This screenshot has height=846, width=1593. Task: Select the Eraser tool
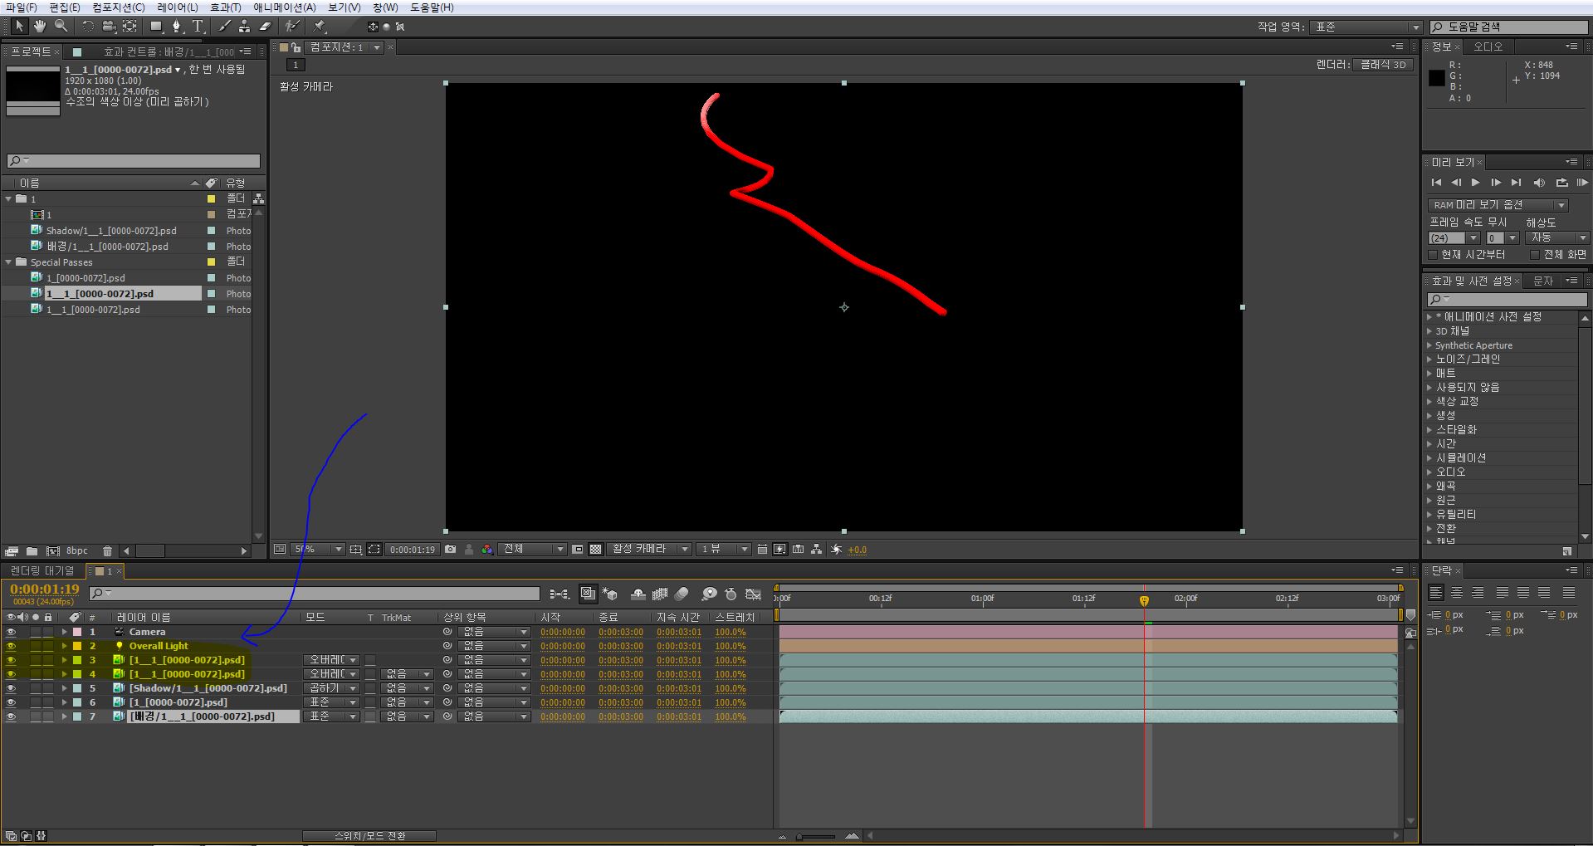(x=265, y=27)
